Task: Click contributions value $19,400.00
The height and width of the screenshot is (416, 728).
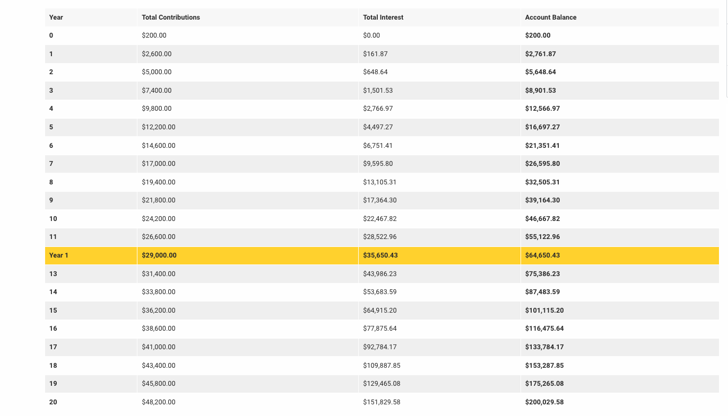Action: [x=159, y=182]
